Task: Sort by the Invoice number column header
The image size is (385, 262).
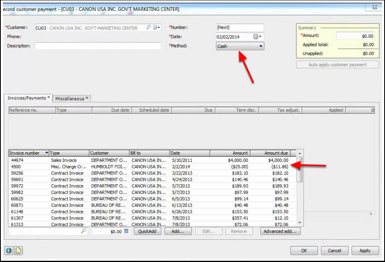Action: pyautogui.click(x=29, y=153)
